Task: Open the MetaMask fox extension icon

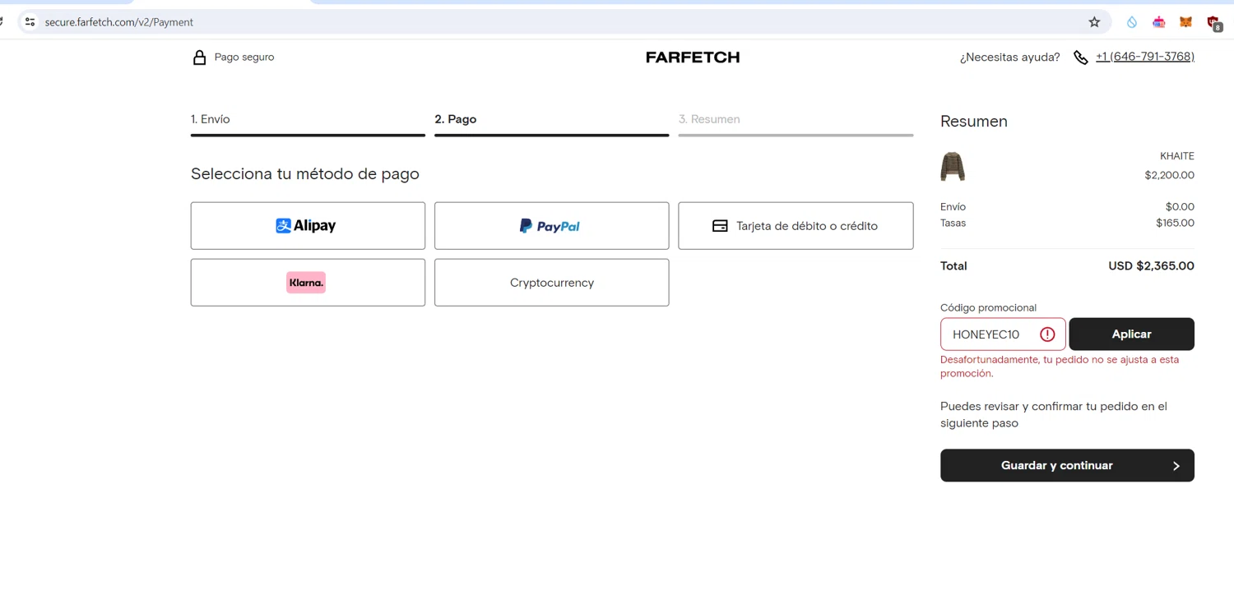Action: click(1185, 22)
